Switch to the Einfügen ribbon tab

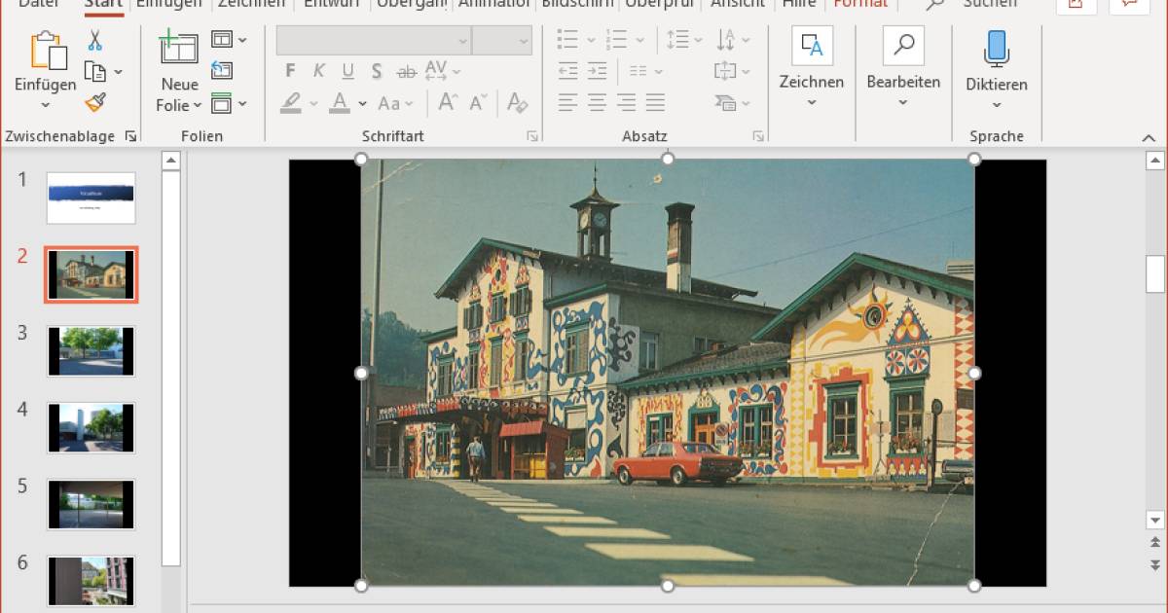point(168,4)
